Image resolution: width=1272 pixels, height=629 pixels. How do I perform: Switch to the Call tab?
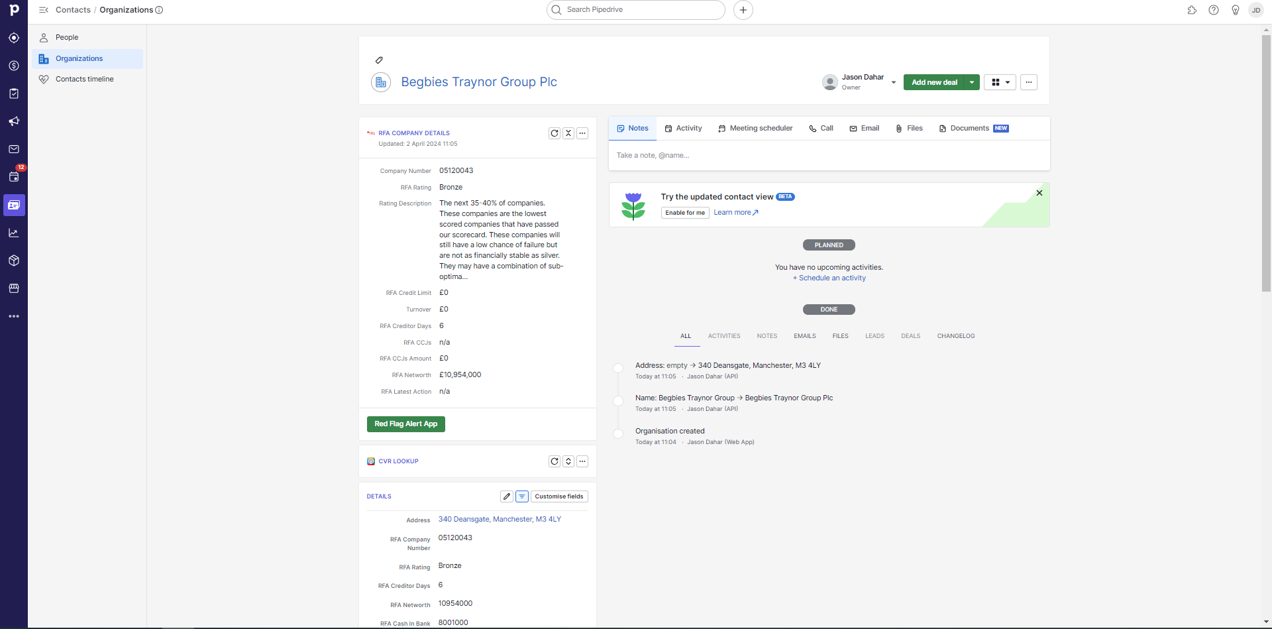click(x=821, y=129)
